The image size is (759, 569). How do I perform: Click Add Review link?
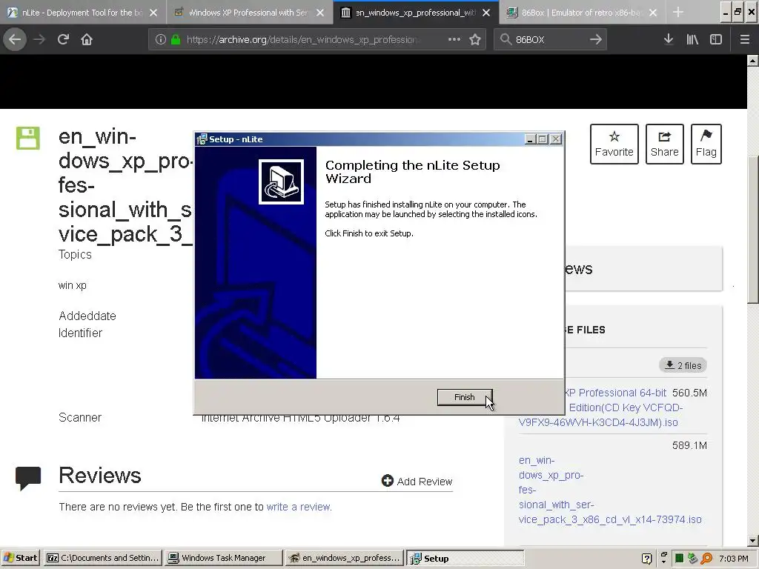417,481
